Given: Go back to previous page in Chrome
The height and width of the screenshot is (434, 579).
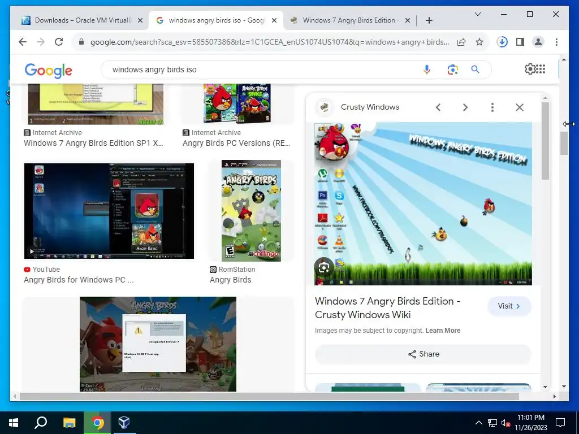Looking at the screenshot, I should click(23, 42).
